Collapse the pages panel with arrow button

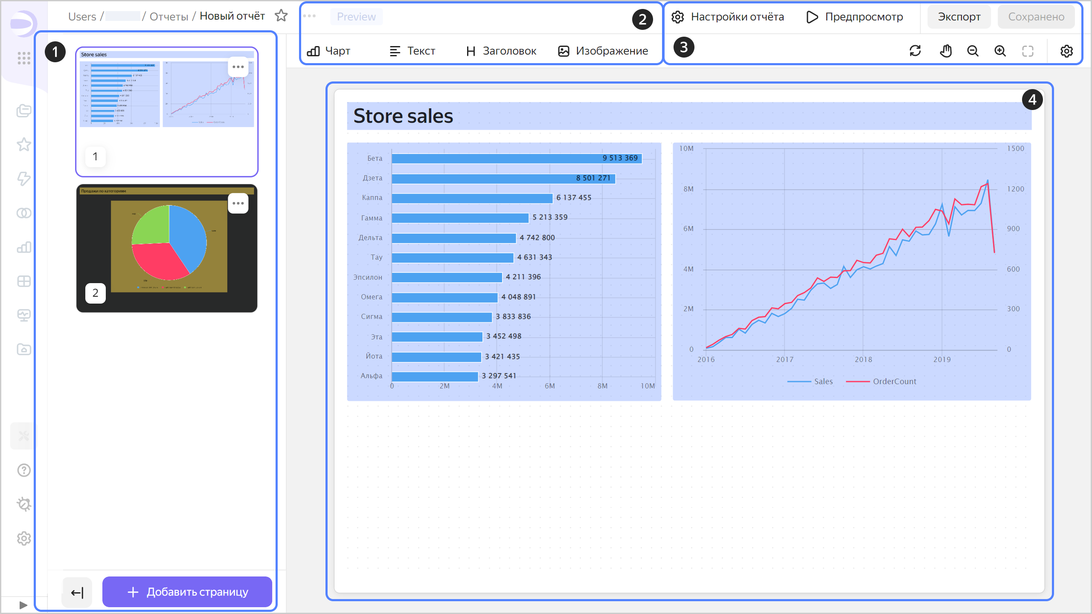[x=77, y=592]
